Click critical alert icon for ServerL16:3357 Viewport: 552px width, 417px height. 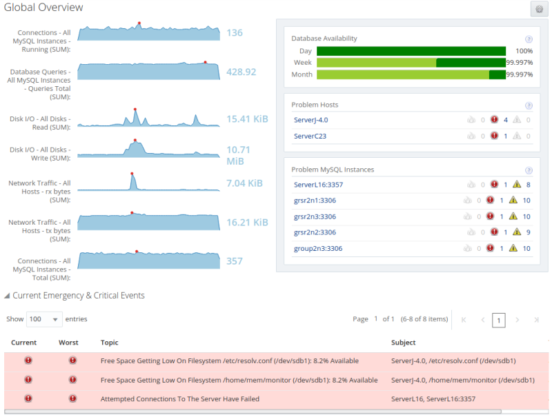pos(494,184)
